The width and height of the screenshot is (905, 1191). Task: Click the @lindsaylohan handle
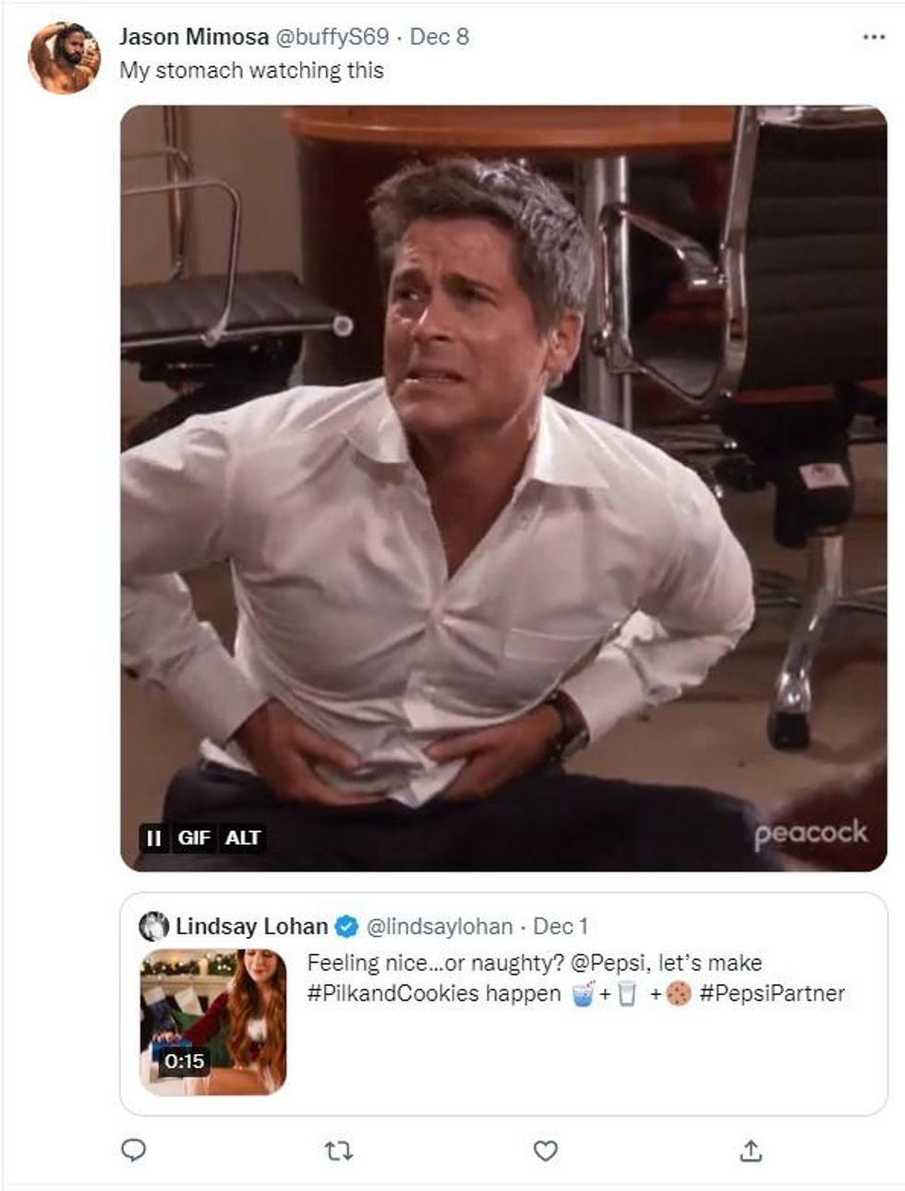440,926
